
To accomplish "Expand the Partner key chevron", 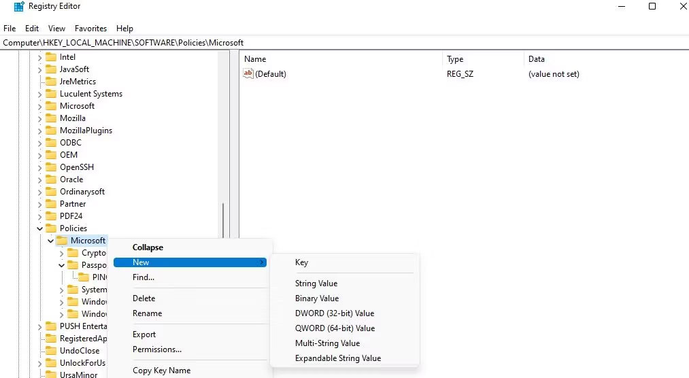I will point(39,204).
